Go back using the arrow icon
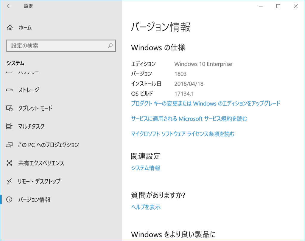Image resolution: width=305 pixels, height=241 pixels. point(9,6)
